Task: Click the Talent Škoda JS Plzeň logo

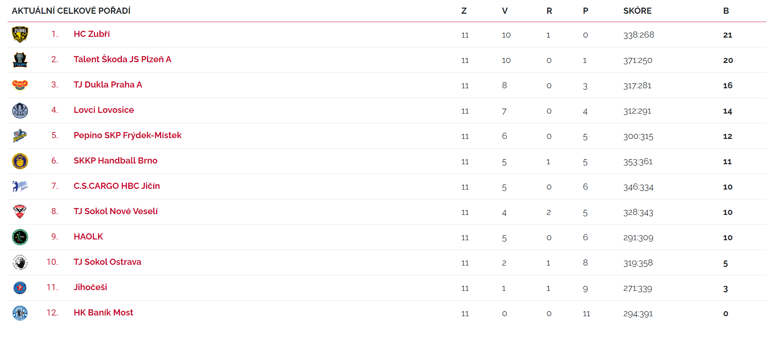Action: [x=20, y=60]
